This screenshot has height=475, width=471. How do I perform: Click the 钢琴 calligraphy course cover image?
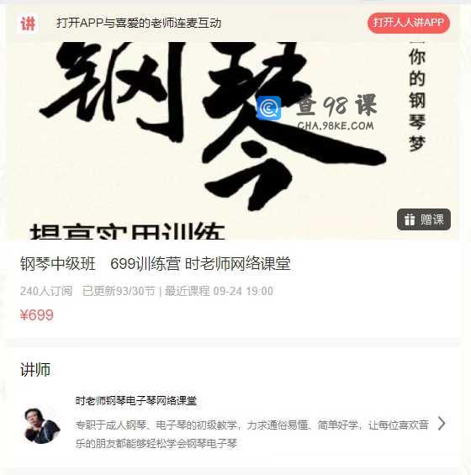coord(232,141)
